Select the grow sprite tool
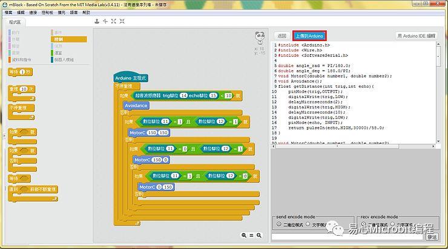The width and height of the screenshot is (448, 249). pyautogui.click(x=113, y=21)
